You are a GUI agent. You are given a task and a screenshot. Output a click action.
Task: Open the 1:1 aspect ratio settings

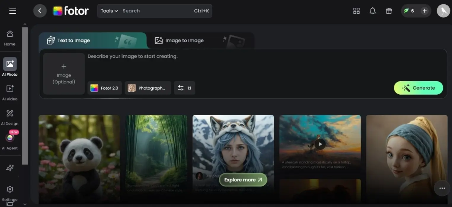[x=184, y=88]
